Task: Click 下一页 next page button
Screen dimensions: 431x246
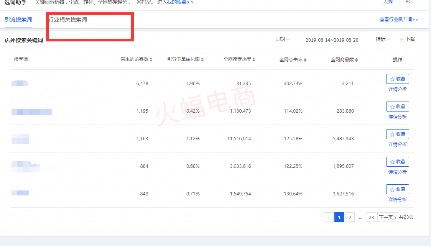Action: [x=387, y=217]
